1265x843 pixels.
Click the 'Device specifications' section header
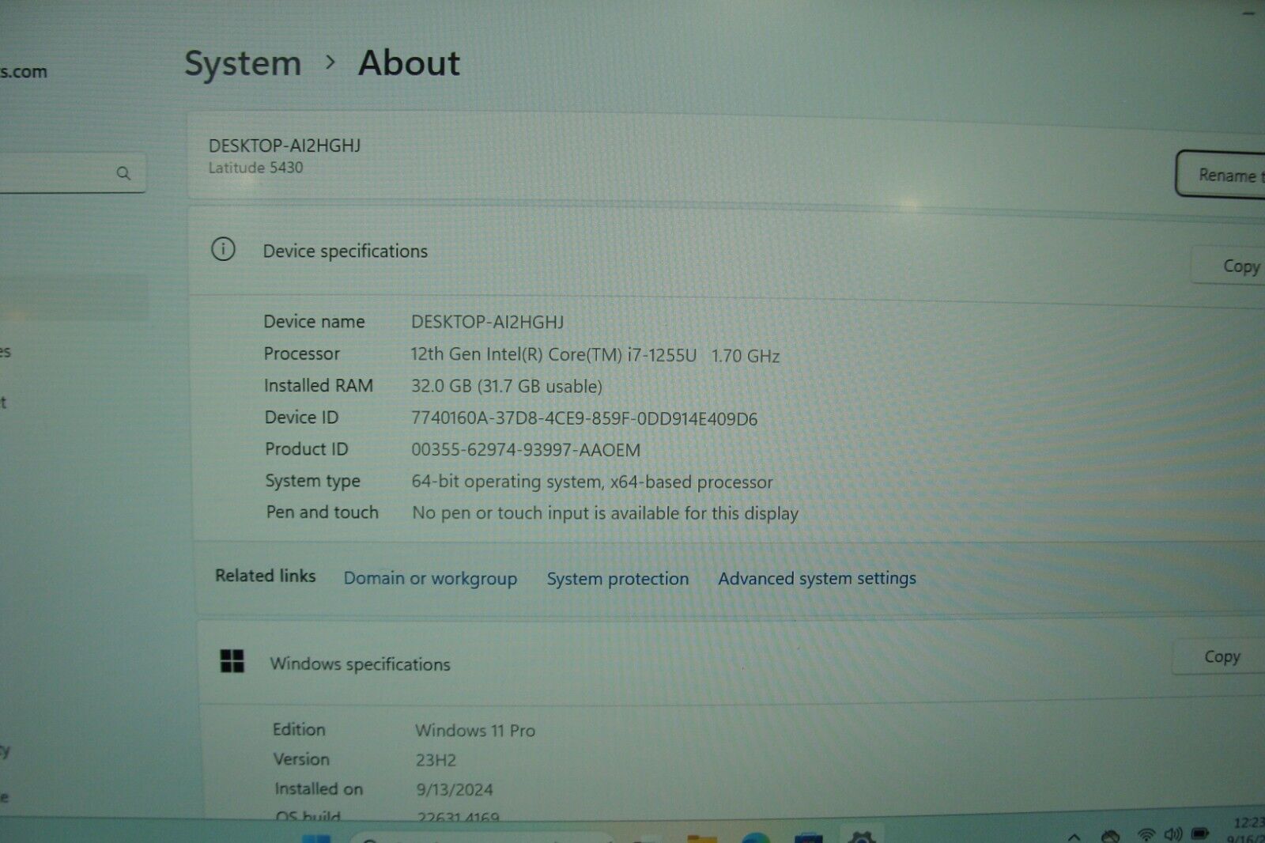(x=345, y=251)
